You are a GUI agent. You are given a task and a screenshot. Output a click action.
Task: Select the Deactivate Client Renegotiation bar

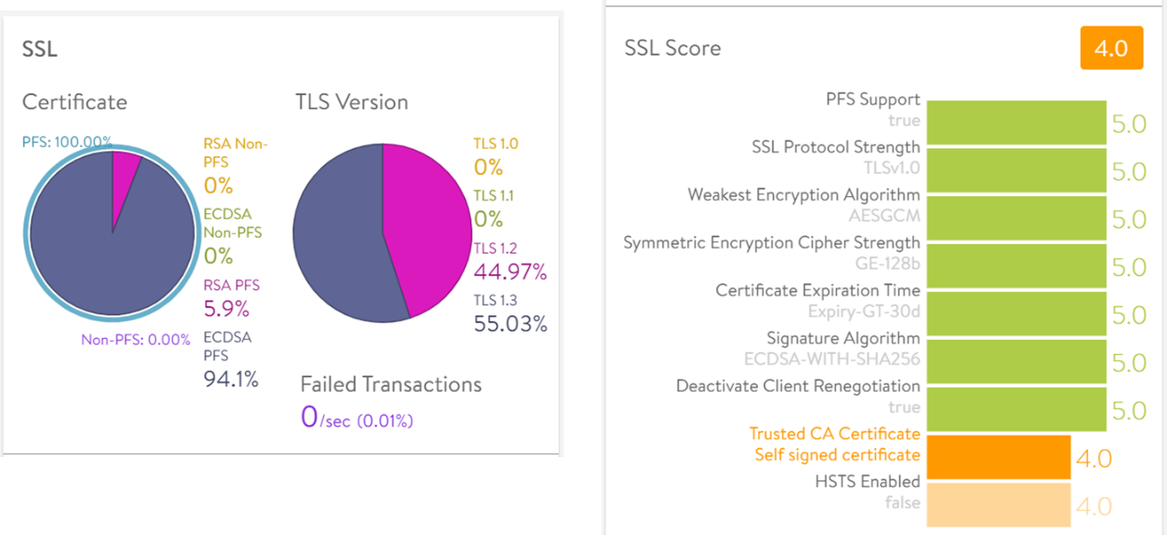click(x=1015, y=410)
